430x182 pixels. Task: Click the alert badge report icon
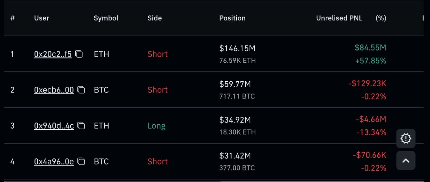[406, 138]
